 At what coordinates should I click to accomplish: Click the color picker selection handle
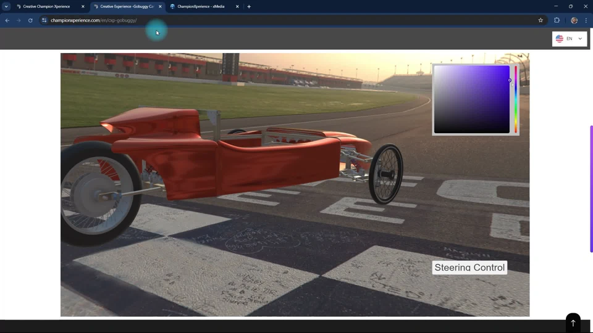[510, 80]
